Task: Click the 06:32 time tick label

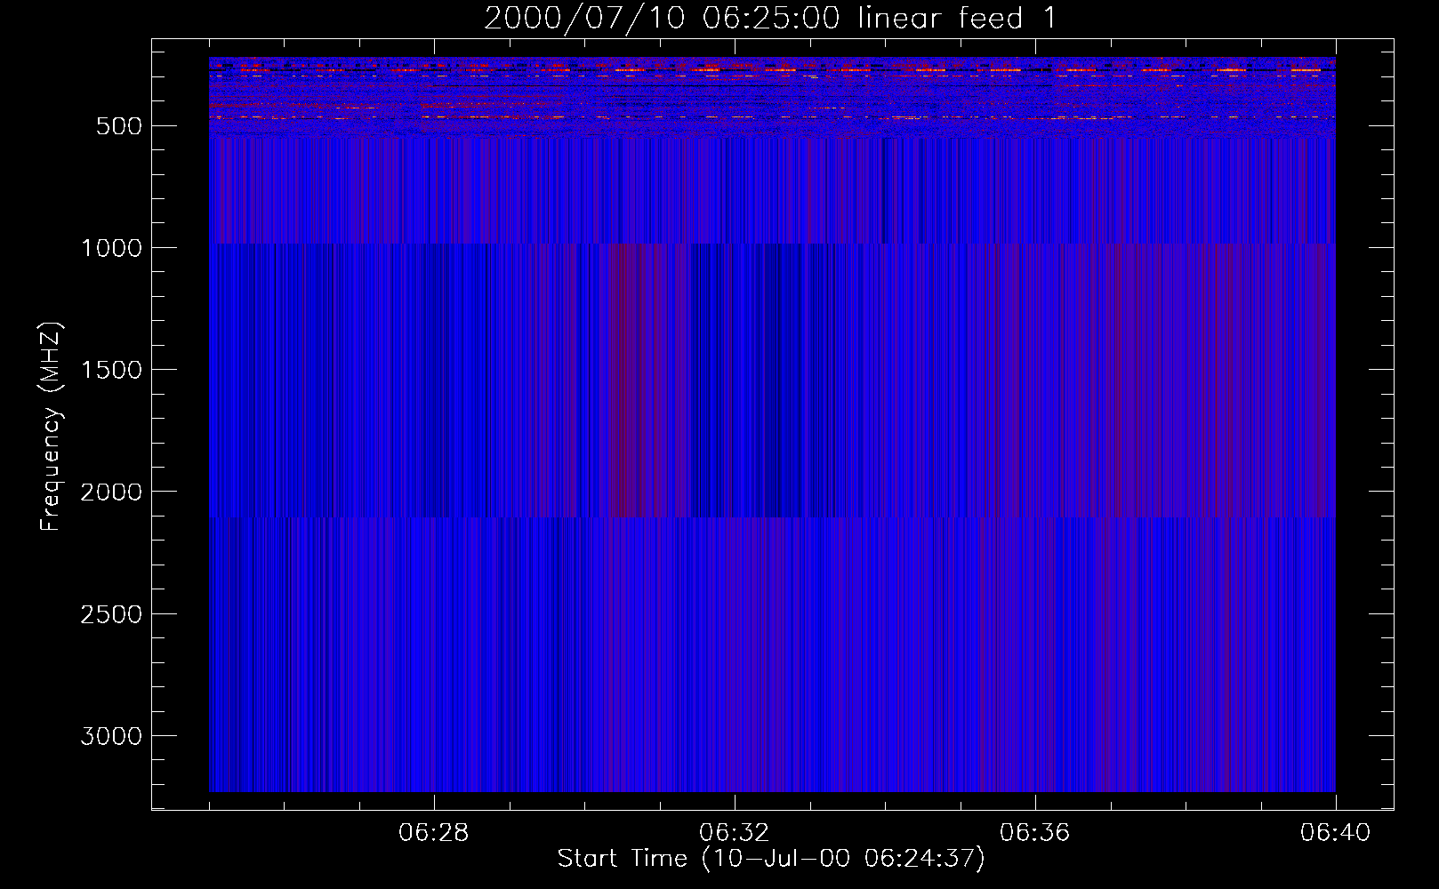Action: click(735, 833)
